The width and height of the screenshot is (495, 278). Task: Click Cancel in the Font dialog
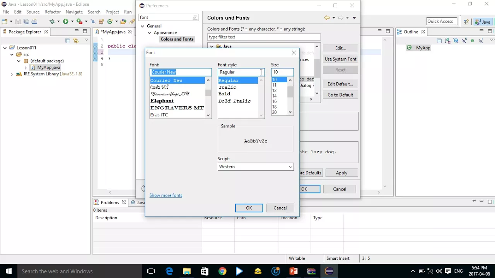click(x=280, y=208)
